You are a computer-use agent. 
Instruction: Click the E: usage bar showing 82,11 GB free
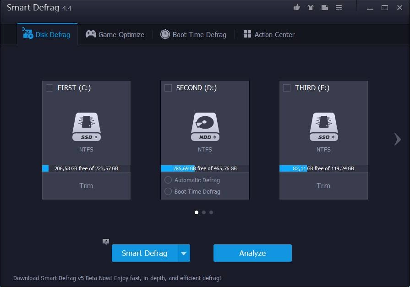click(x=323, y=168)
